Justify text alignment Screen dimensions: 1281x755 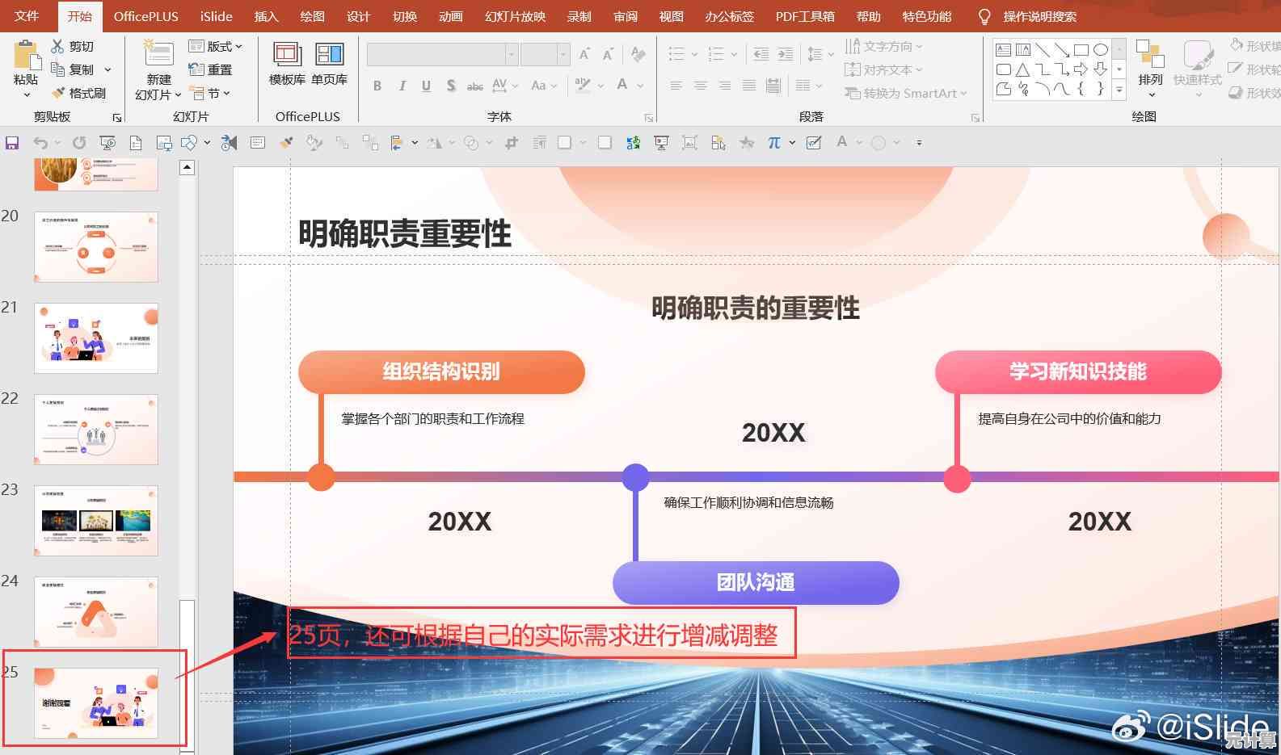(x=749, y=85)
